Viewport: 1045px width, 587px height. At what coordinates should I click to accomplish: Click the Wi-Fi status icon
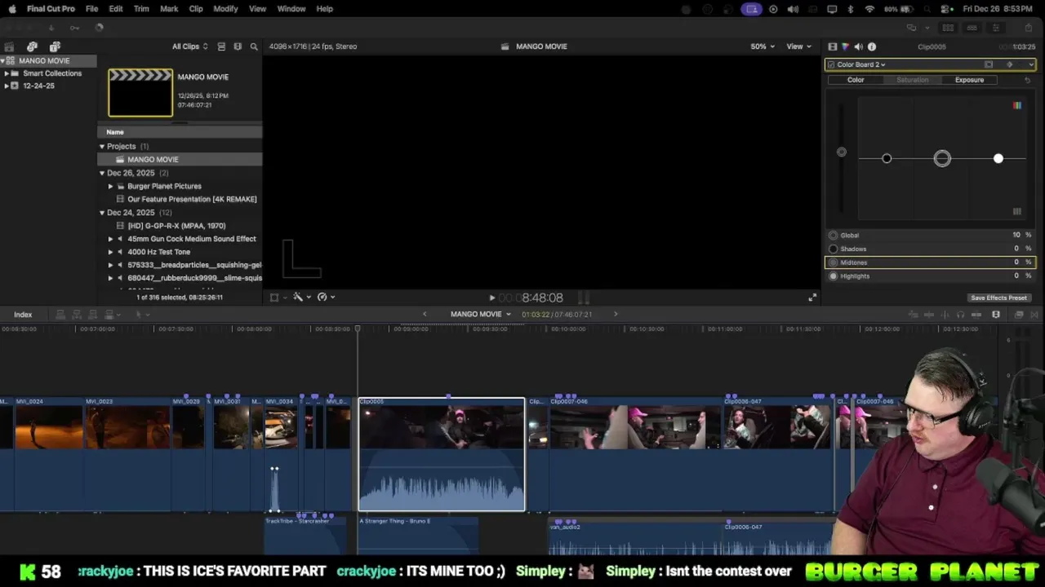coord(869,9)
